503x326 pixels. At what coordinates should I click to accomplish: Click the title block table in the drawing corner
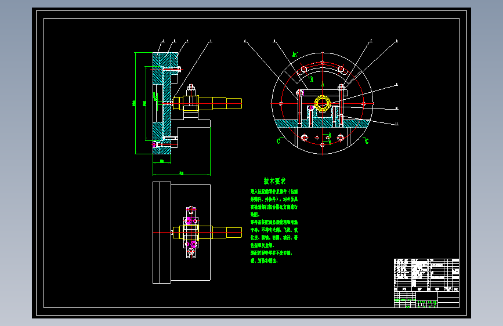pos(426,283)
